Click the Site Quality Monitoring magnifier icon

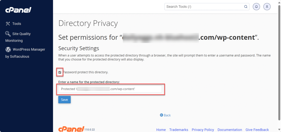(8, 33)
